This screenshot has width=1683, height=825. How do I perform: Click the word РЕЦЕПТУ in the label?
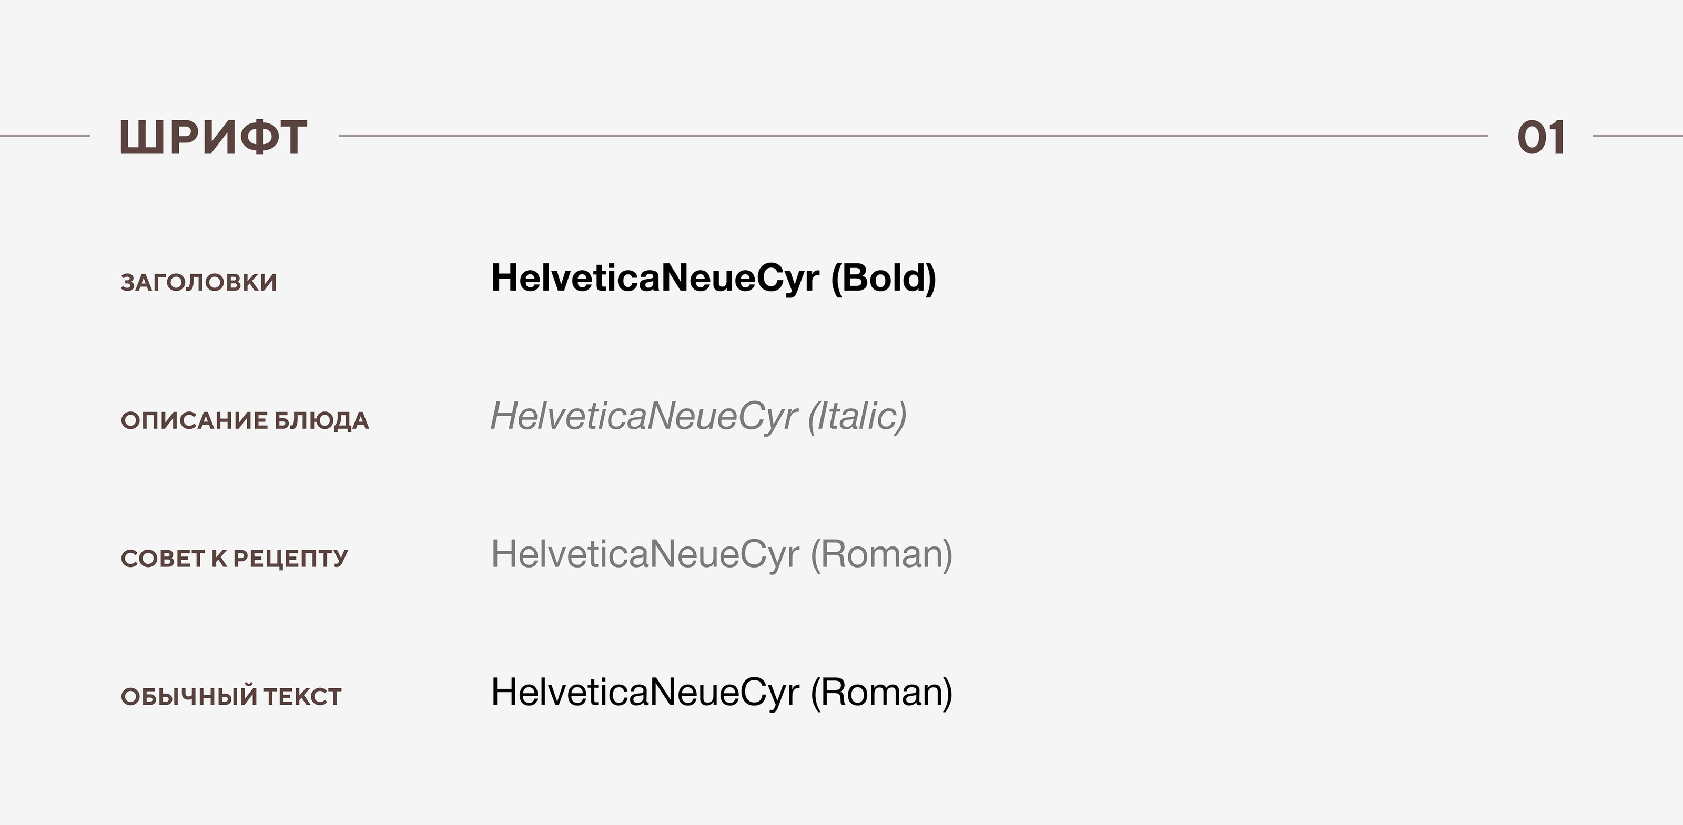(291, 559)
